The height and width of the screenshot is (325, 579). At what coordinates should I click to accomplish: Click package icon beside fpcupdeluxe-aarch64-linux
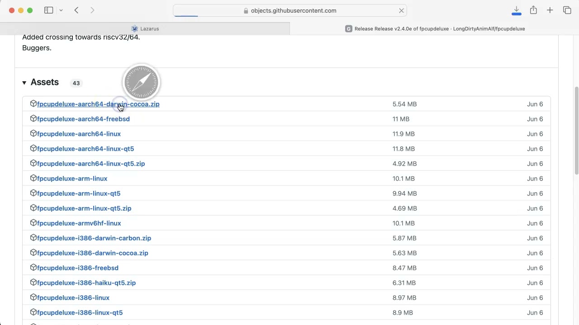[33, 134]
